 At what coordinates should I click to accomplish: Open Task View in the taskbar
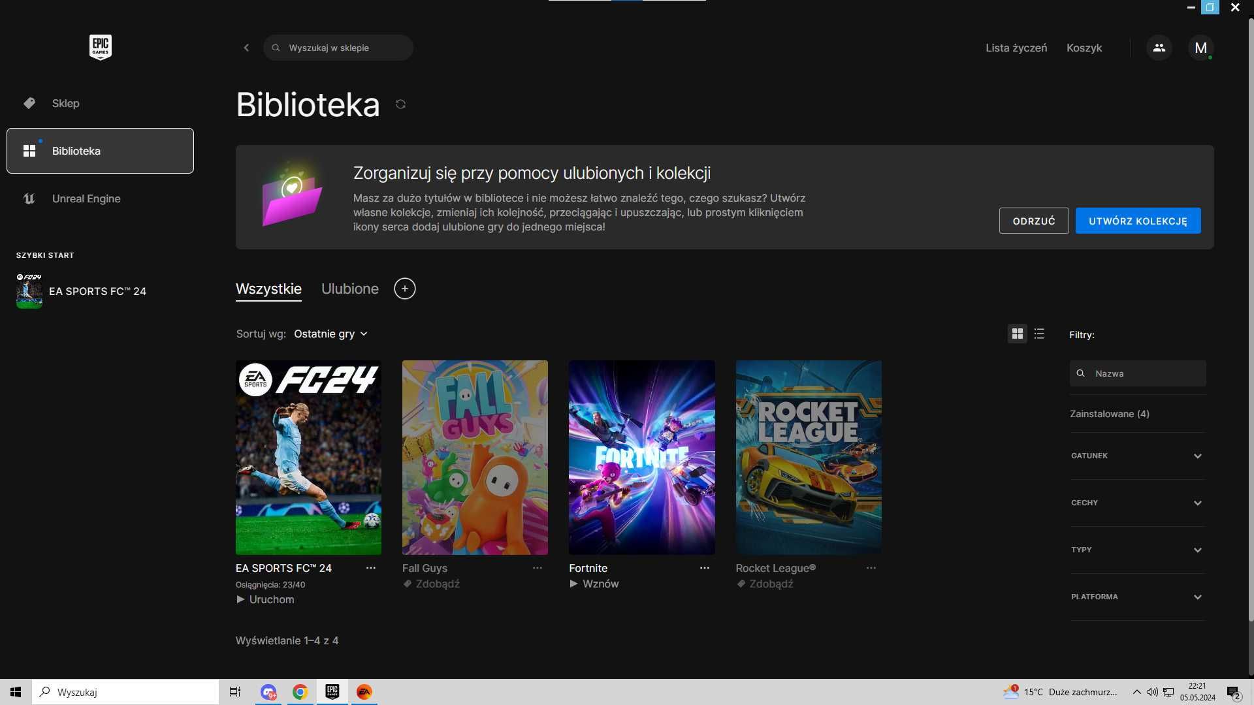(x=235, y=692)
